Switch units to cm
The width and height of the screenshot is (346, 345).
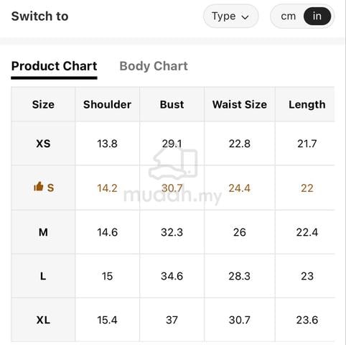pos(289,17)
